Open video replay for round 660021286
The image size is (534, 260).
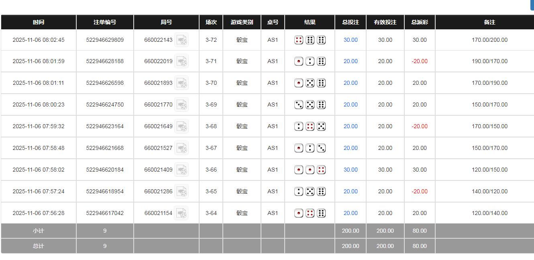(x=181, y=192)
